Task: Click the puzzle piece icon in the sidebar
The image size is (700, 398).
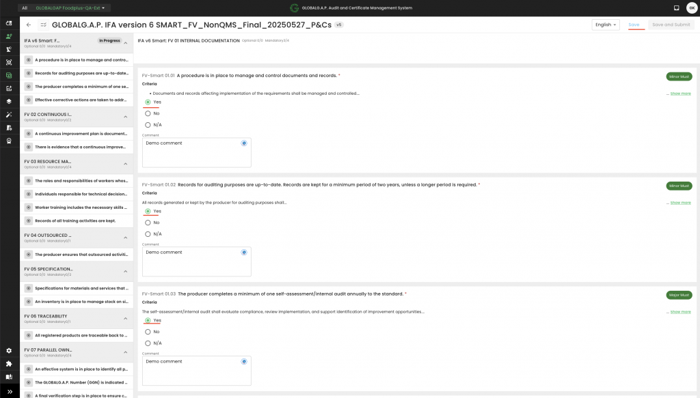Action: point(9,363)
